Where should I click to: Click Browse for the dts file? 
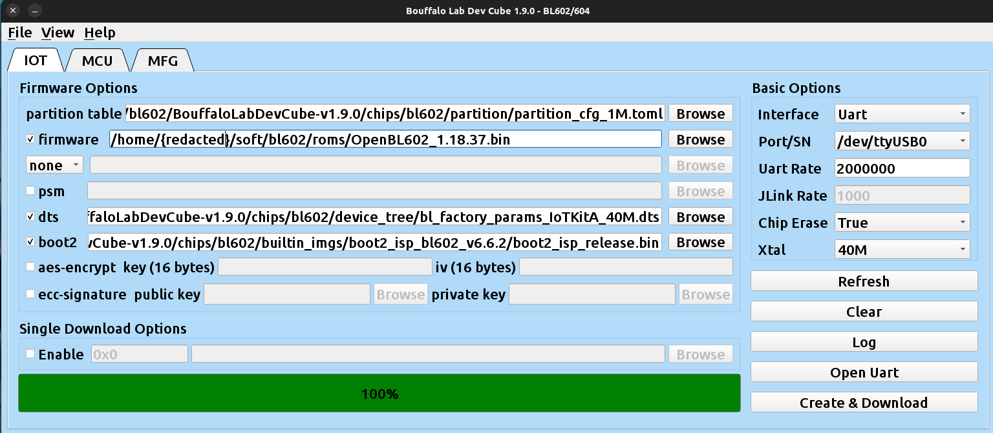(701, 217)
